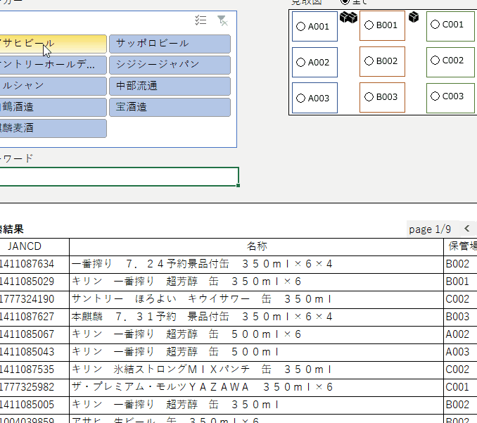The height and width of the screenshot is (423, 477).
Task: Click the double boxes icon near B001
Action: (348, 18)
